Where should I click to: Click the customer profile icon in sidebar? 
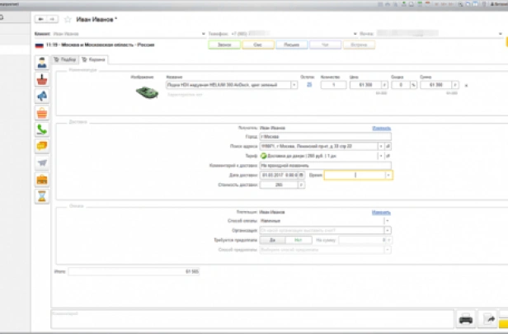click(41, 62)
